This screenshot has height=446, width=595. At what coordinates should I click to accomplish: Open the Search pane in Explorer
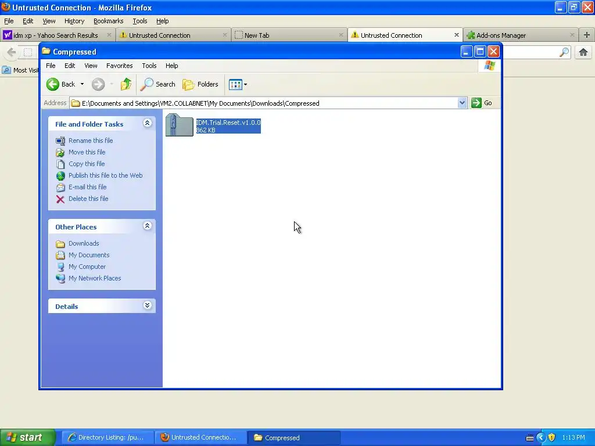(x=157, y=84)
